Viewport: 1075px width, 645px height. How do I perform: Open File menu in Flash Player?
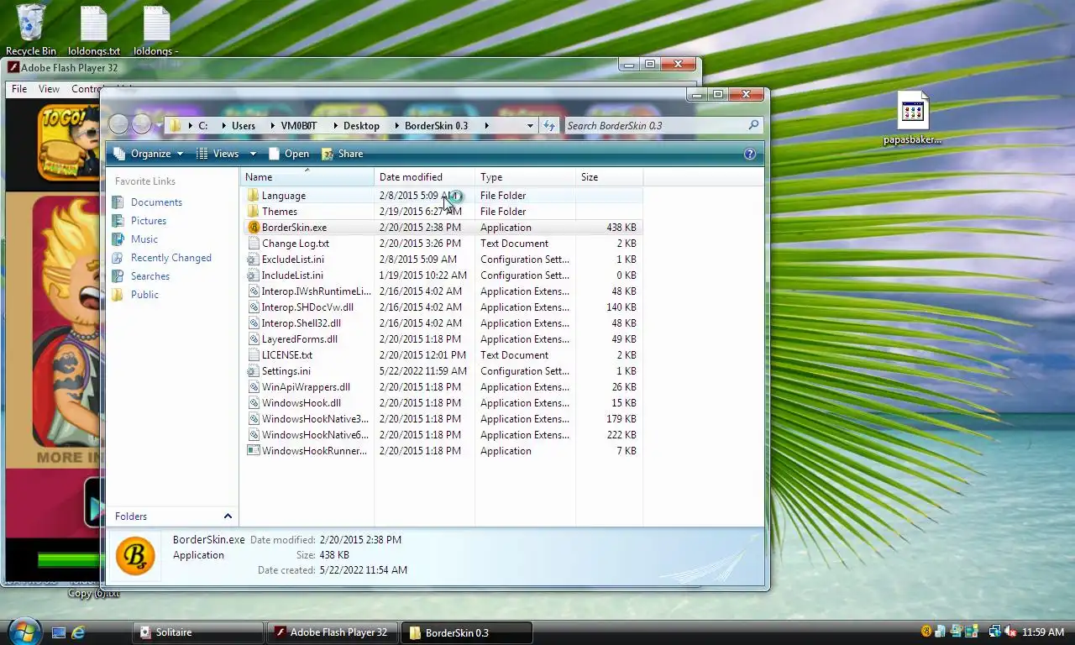(x=19, y=89)
